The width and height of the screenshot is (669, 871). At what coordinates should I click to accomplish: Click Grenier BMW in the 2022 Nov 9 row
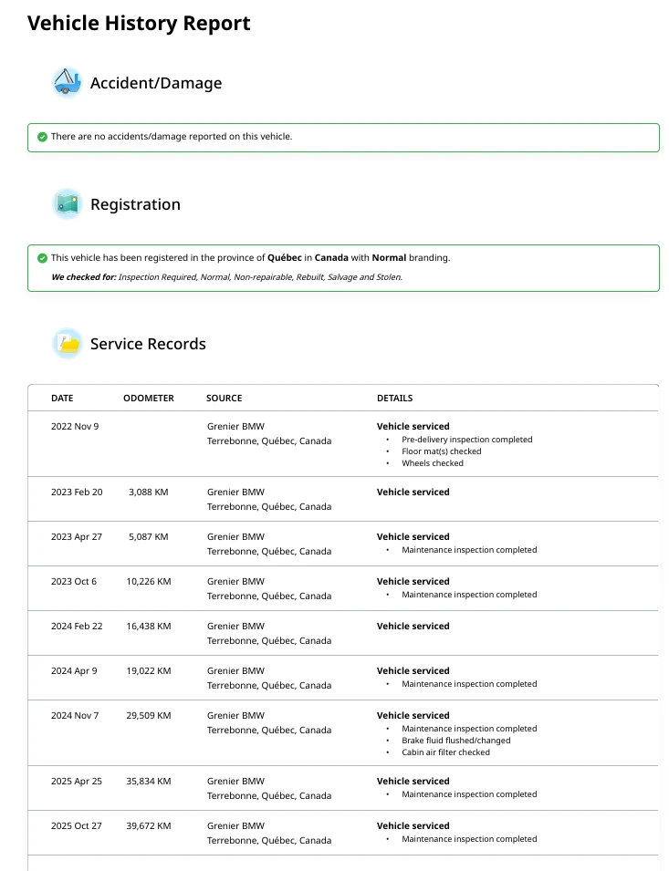click(x=235, y=427)
